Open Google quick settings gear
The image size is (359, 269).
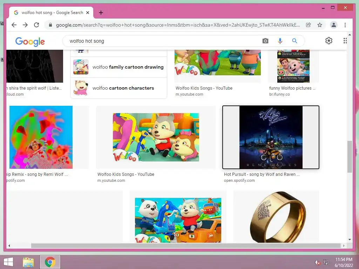[x=329, y=41]
